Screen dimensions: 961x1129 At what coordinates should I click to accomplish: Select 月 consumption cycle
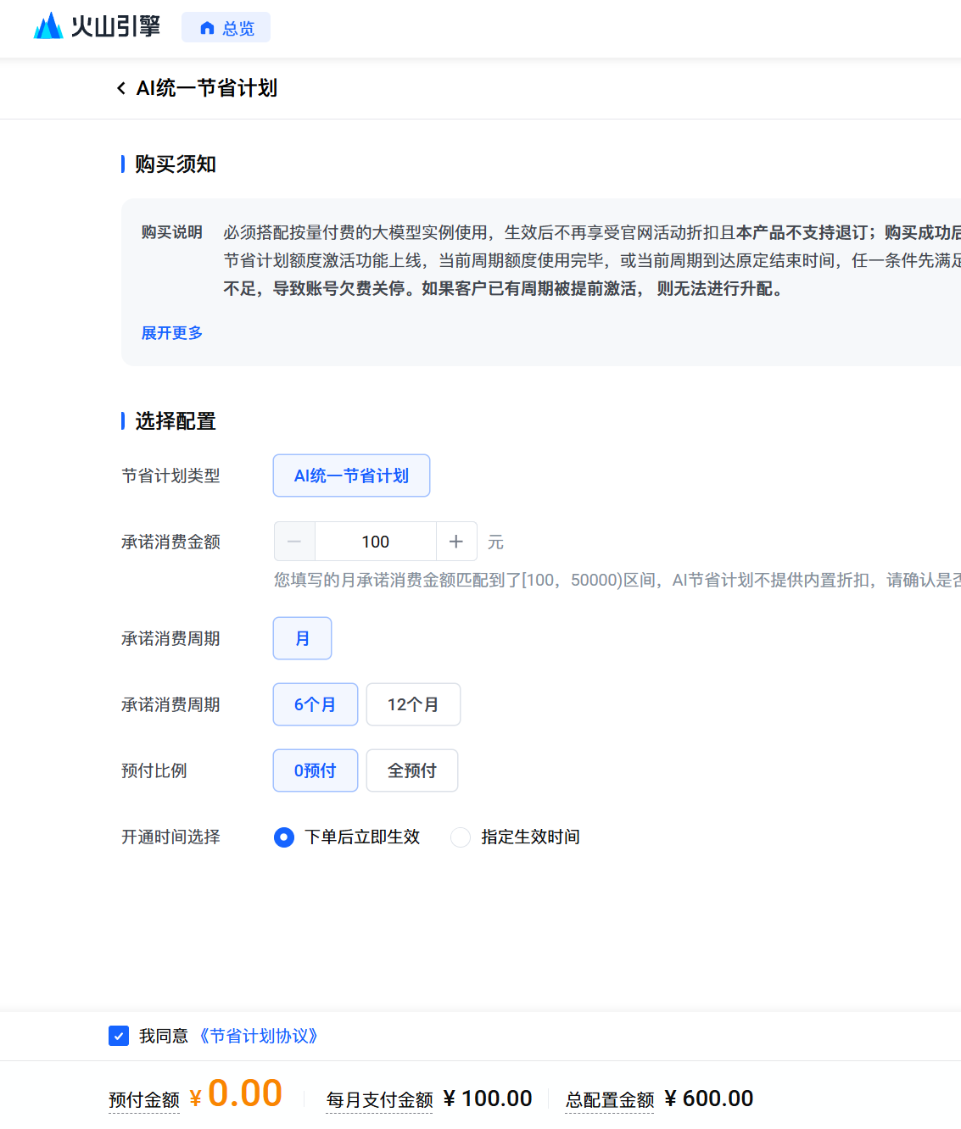pos(302,638)
